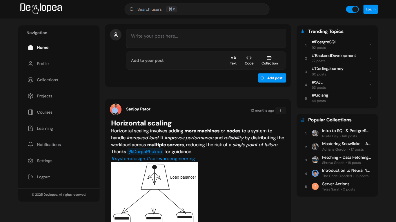Click the Write your post here field
Image resolution: width=396 pixels, height=222 pixels.
[x=206, y=38]
